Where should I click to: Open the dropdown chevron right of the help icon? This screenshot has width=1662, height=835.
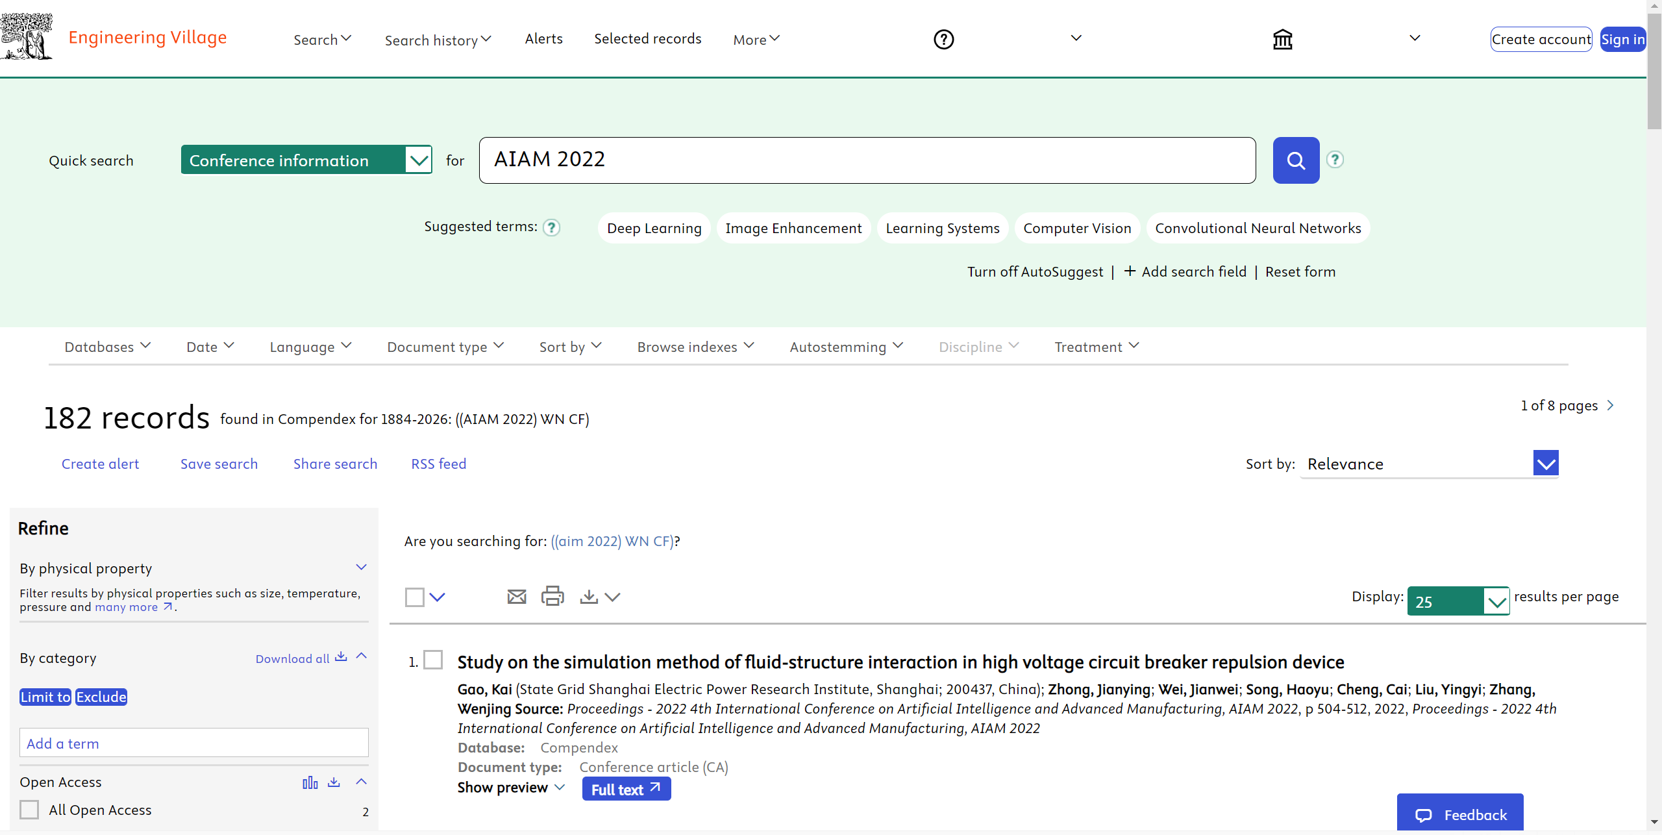click(x=1076, y=38)
